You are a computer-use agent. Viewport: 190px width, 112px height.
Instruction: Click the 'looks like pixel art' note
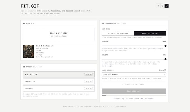(44, 57)
